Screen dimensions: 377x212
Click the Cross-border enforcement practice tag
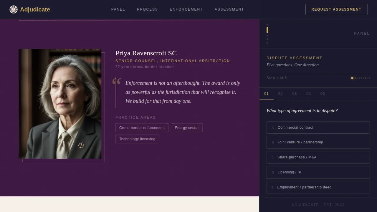click(x=142, y=128)
